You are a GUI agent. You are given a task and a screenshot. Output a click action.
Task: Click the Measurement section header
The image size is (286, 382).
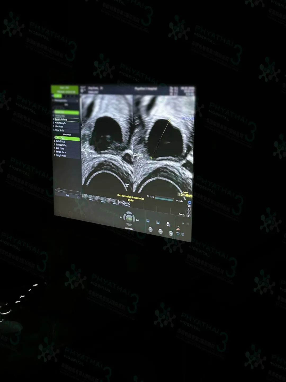(67, 135)
